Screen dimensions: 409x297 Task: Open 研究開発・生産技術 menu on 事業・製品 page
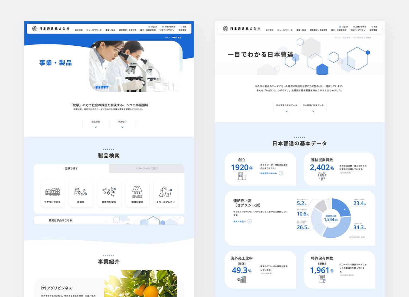pyautogui.click(x=128, y=30)
